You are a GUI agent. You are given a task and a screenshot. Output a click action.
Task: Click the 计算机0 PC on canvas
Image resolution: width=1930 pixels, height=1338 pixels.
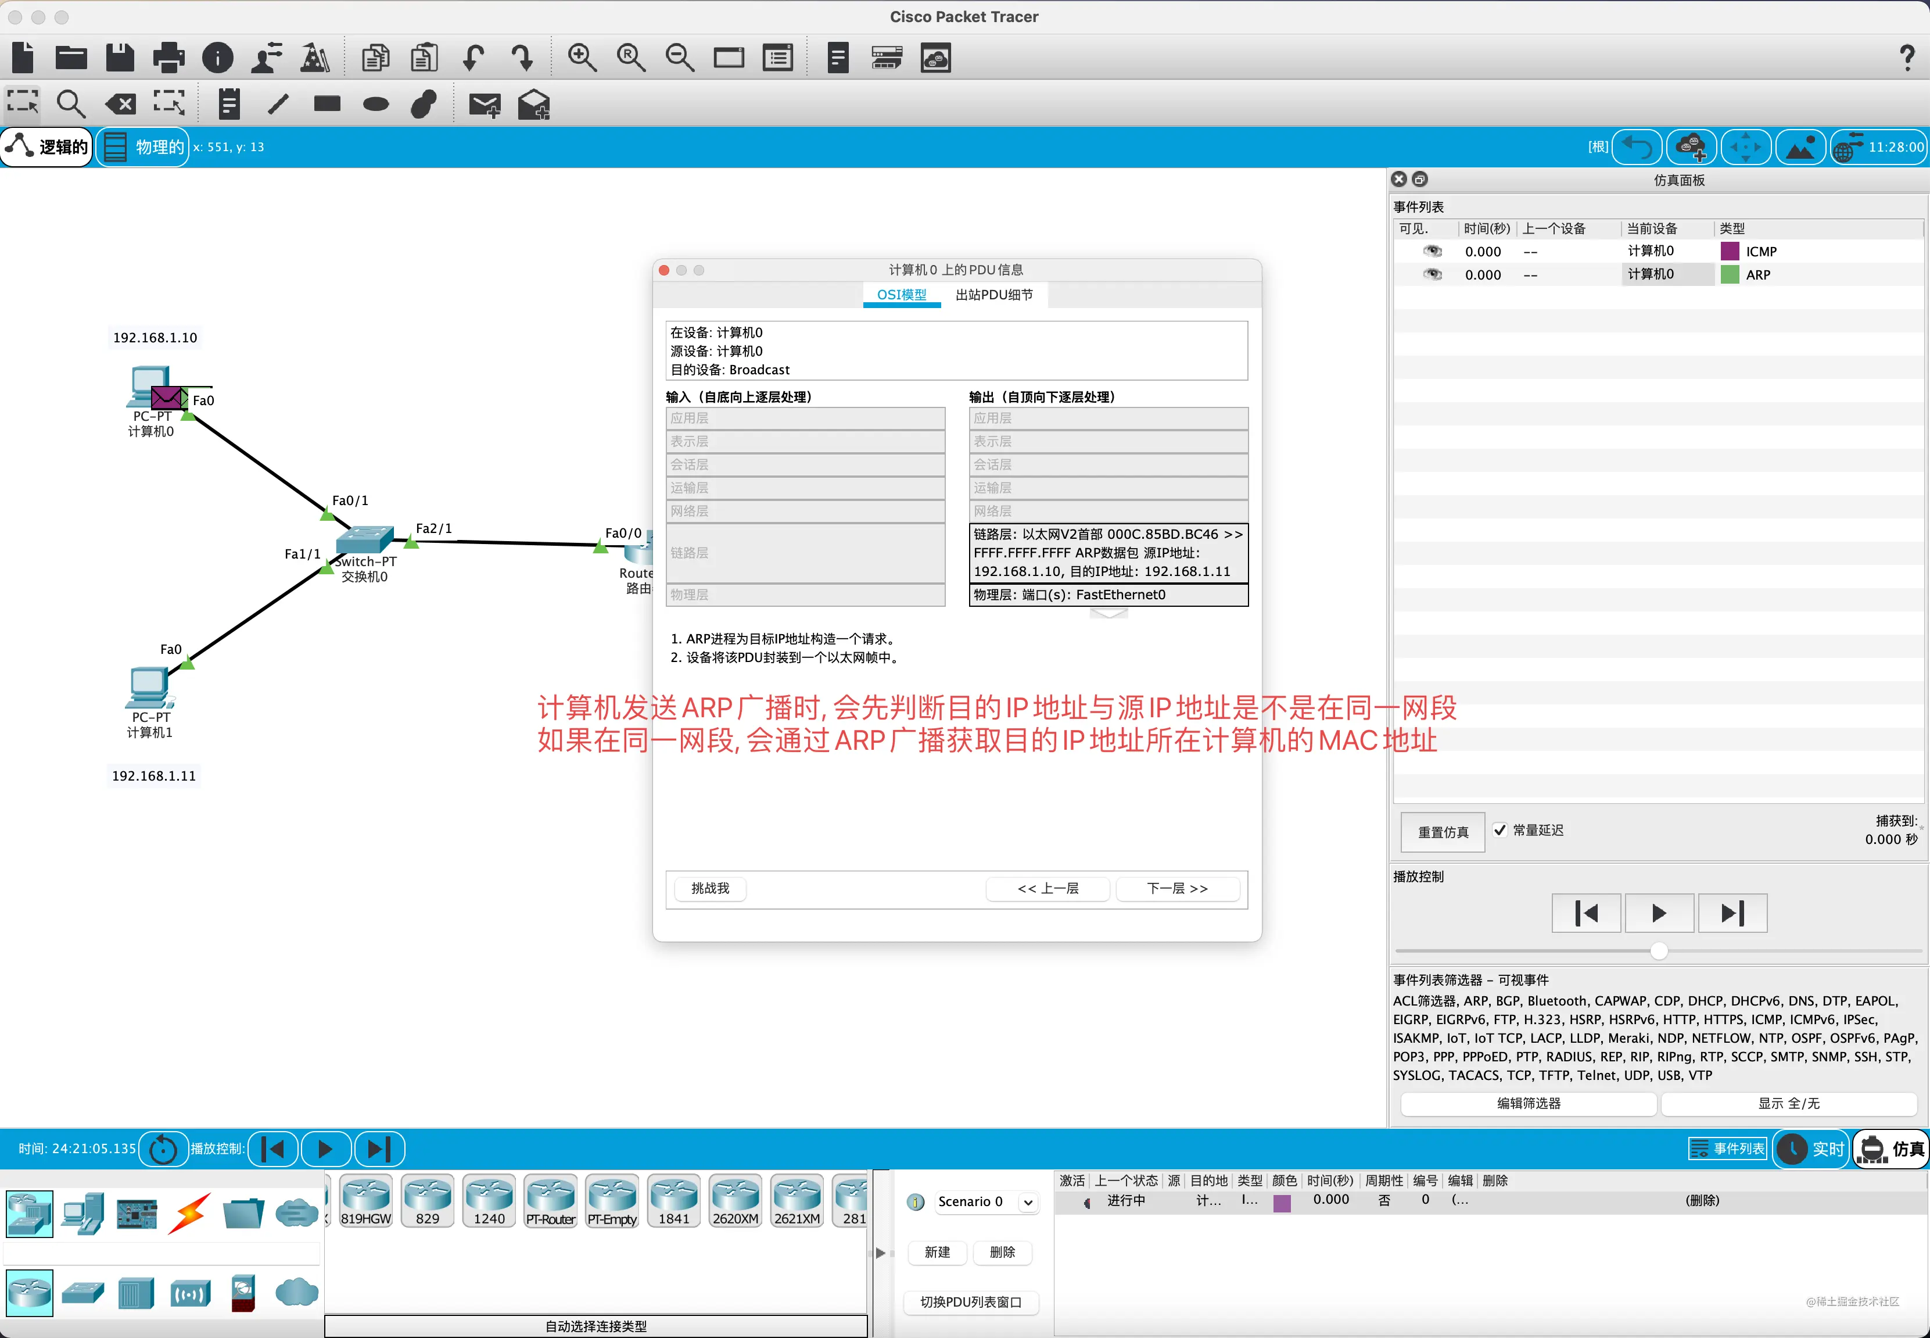pyautogui.click(x=151, y=388)
